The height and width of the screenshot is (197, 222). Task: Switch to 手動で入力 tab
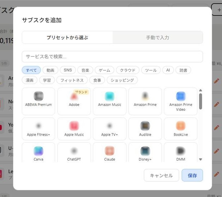158,37
